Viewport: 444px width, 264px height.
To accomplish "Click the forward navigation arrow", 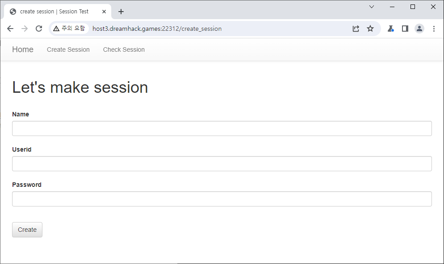I will pyautogui.click(x=25, y=29).
